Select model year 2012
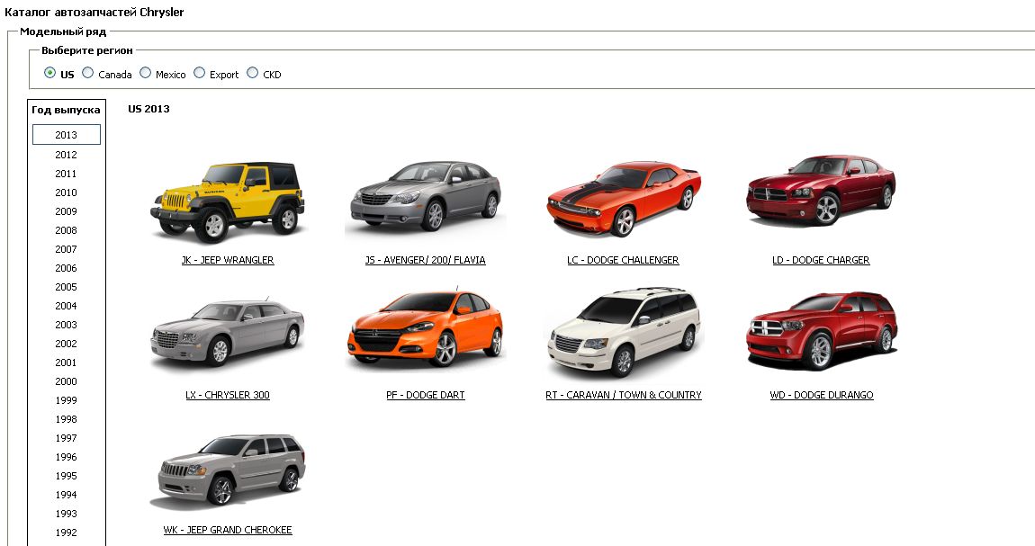 tap(66, 155)
